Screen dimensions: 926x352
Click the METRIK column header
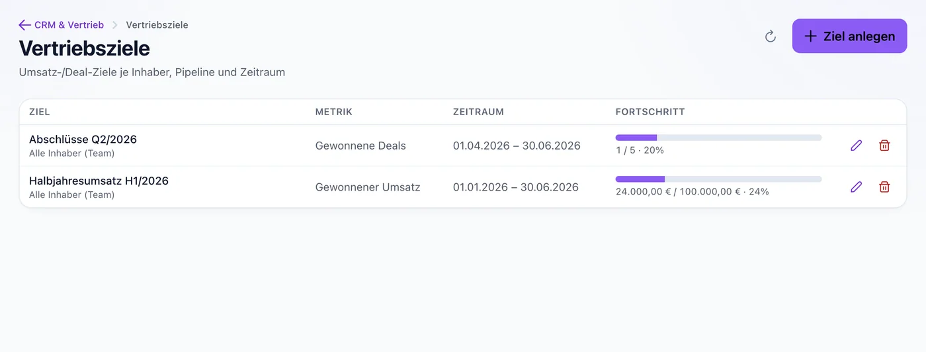[x=334, y=112]
